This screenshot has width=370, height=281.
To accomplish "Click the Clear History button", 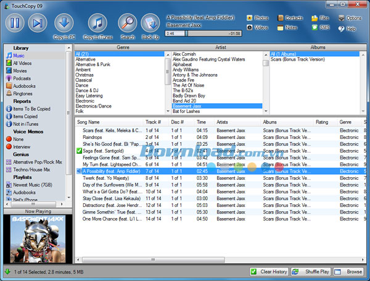I will 269,272.
